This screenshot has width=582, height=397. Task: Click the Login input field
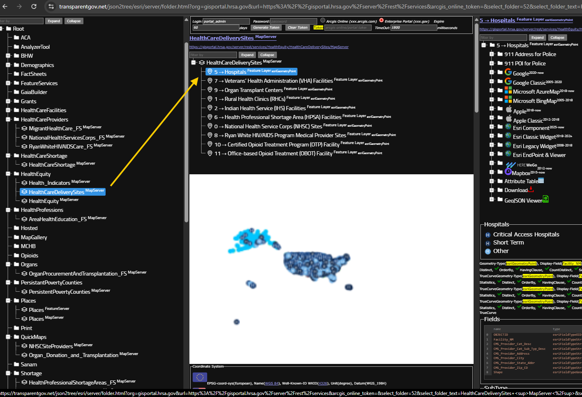pos(226,21)
